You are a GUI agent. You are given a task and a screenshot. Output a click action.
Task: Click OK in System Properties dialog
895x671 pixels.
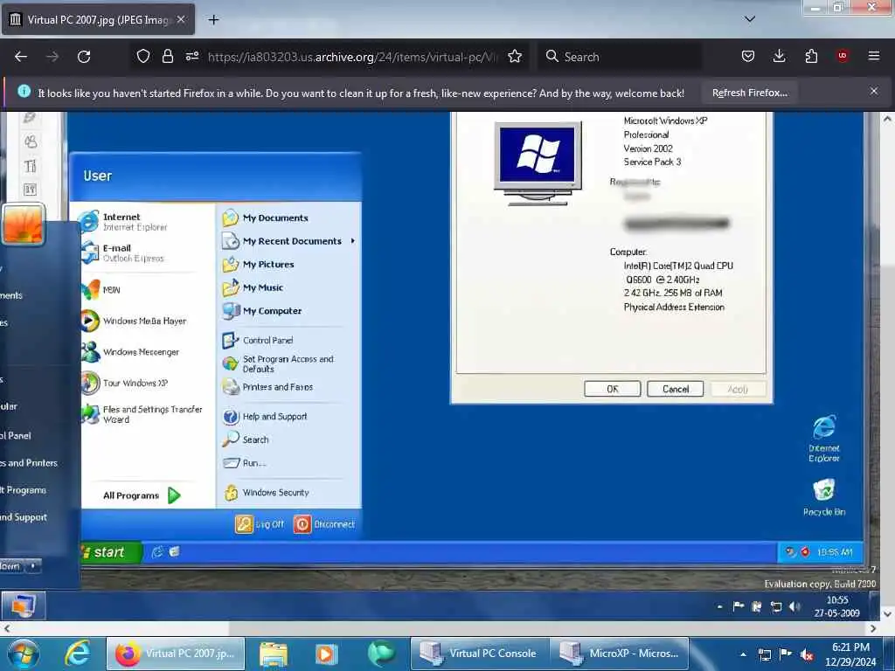(x=613, y=389)
